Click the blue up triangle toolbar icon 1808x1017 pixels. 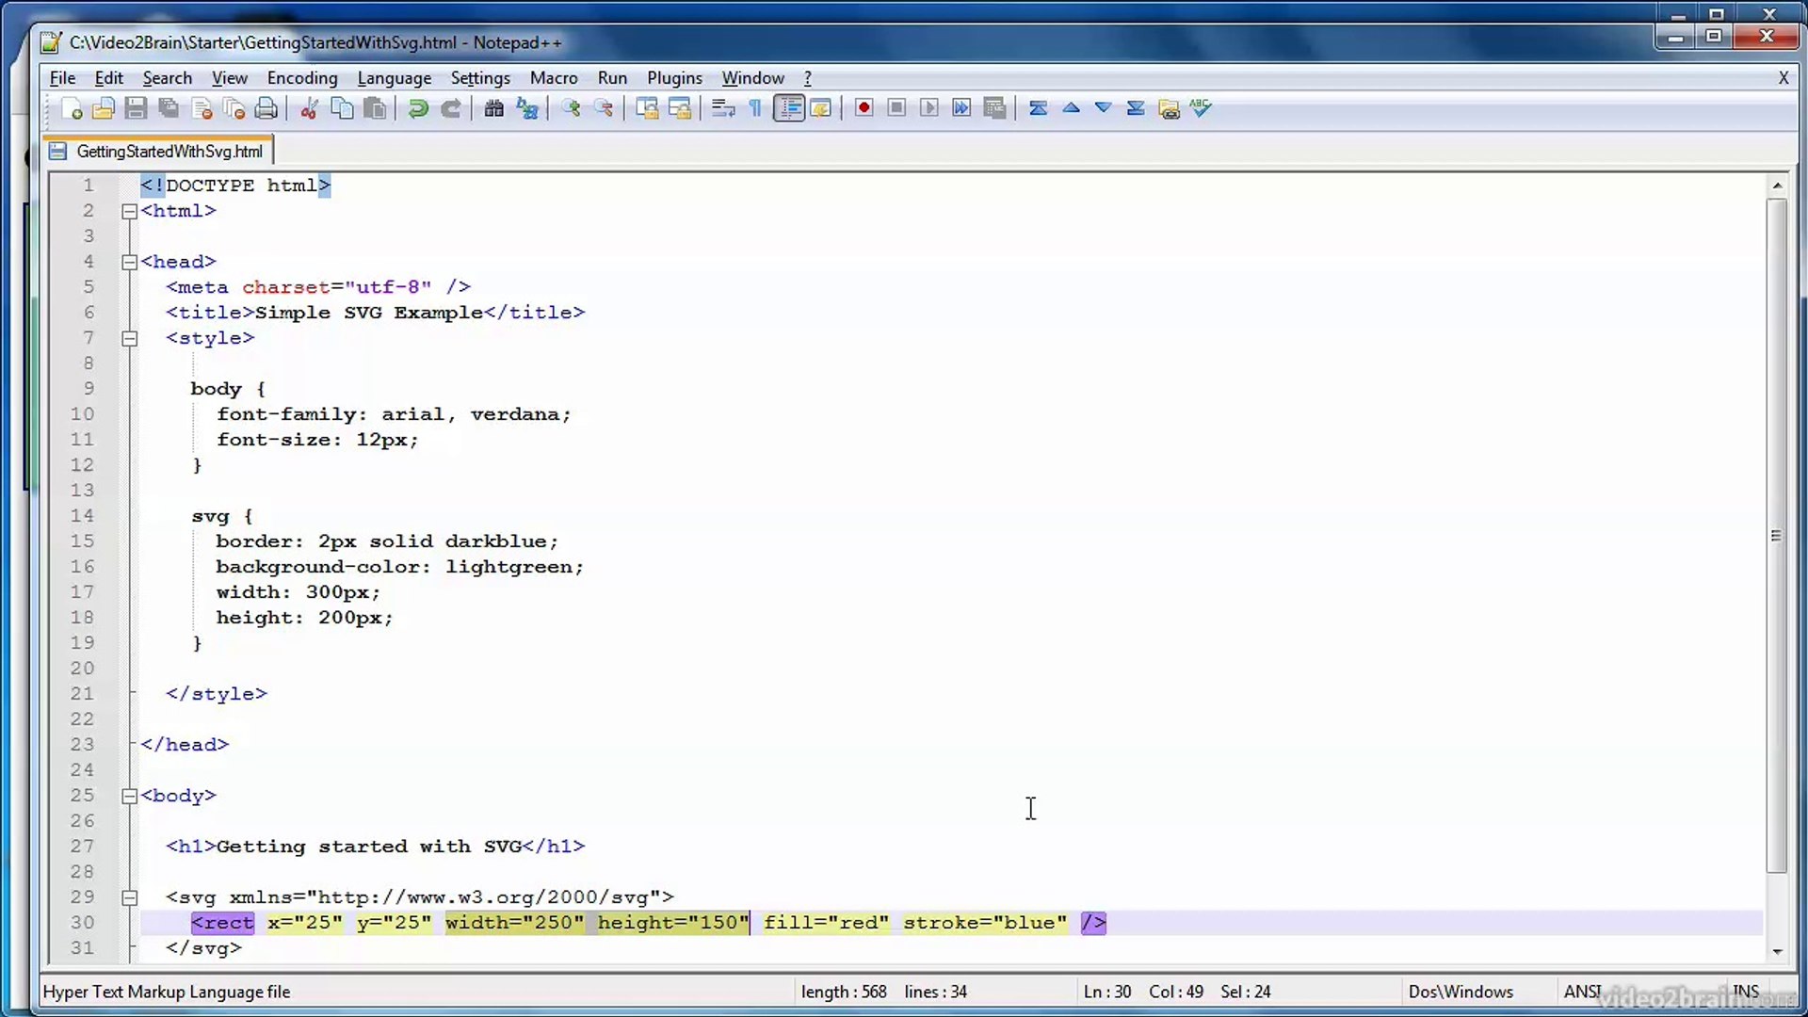tap(1071, 108)
